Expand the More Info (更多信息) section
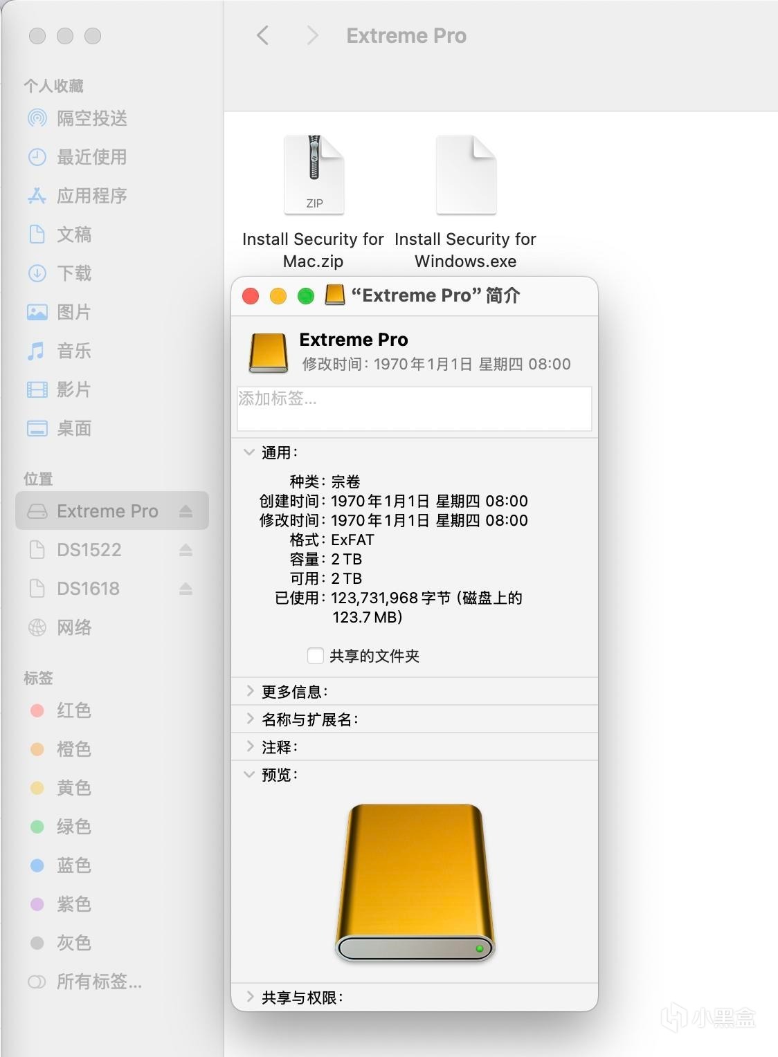The height and width of the screenshot is (1057, 778). [x=249, y=691]
